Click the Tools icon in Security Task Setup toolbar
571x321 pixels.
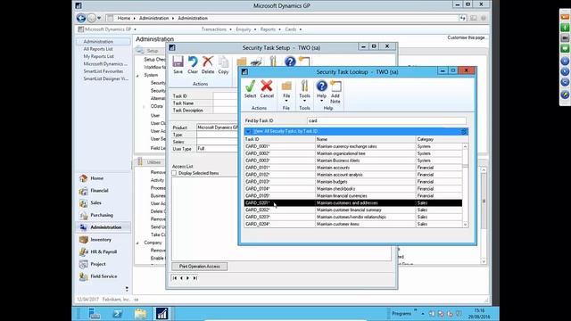coord(273,62)
